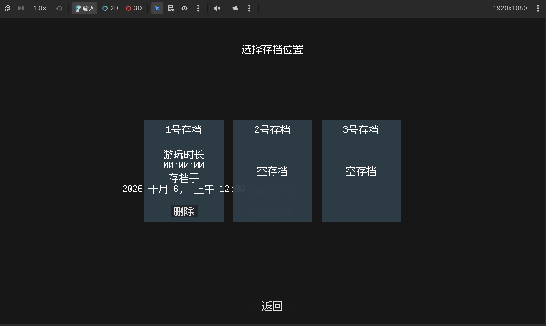Click the 返回 back button

pos(272,306)
